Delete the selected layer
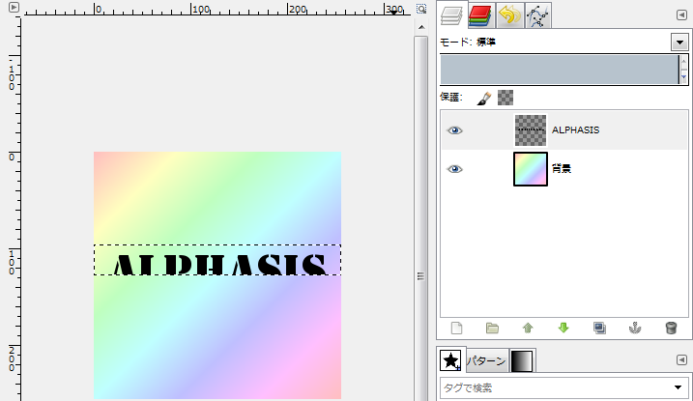 671,329
